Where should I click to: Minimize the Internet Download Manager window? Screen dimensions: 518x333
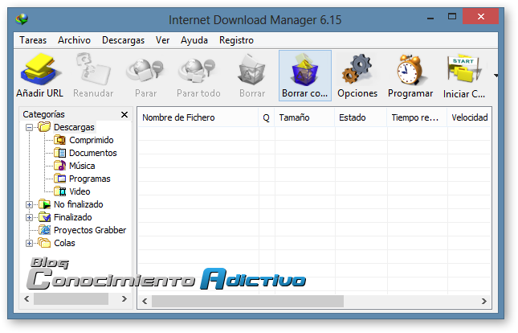click(x=430, y=17)
